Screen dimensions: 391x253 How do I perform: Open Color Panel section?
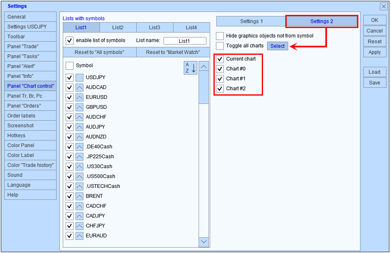point(30,145)
